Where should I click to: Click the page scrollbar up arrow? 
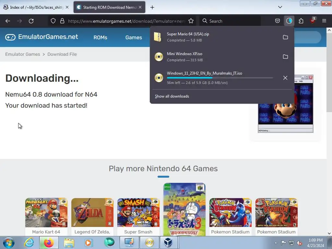click(x=329, y=30)
